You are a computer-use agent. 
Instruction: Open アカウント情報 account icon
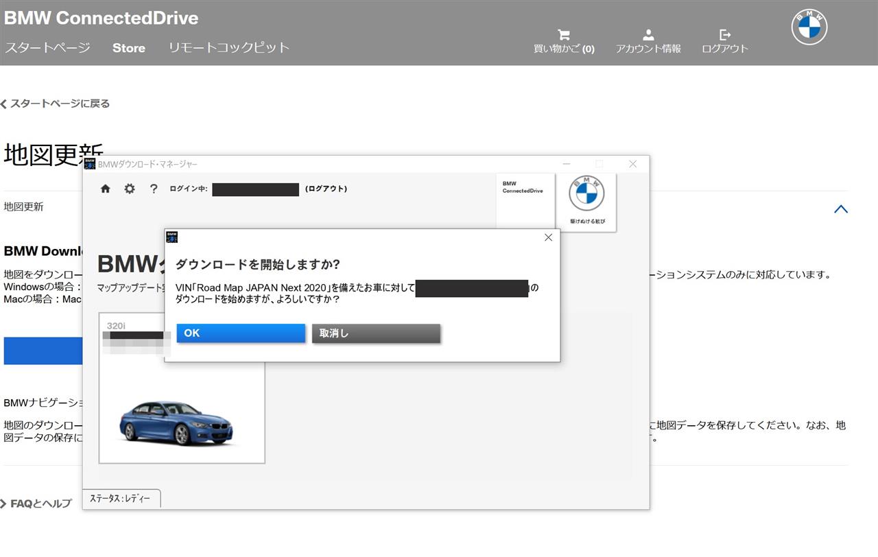pos(648,40)
